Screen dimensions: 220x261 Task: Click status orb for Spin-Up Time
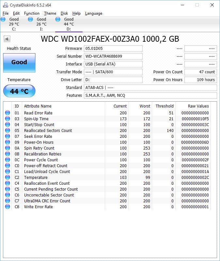pyautogui.click(x=8, y=119)
